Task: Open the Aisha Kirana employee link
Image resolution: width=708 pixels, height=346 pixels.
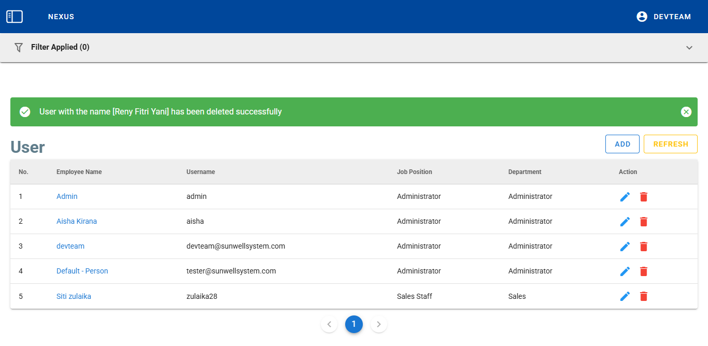Action: [77, 221]
